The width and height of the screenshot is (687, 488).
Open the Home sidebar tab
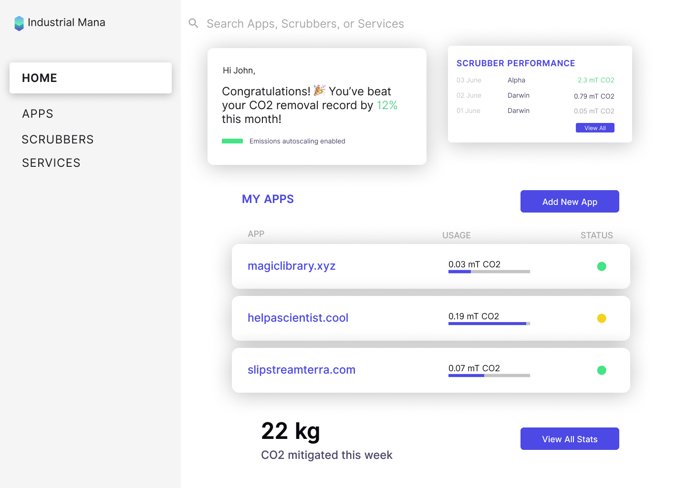[91, 78]
